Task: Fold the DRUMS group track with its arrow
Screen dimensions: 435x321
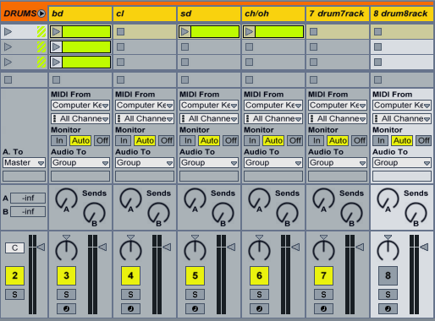Action: click(41, 14)
